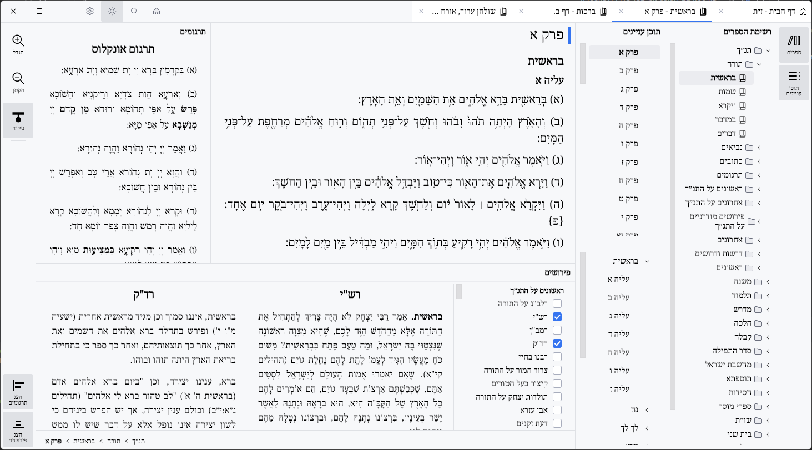This screenshot has height=450, width=812.
Task: Open the תוכן עניינים sidebar icon
Action: 794,80
